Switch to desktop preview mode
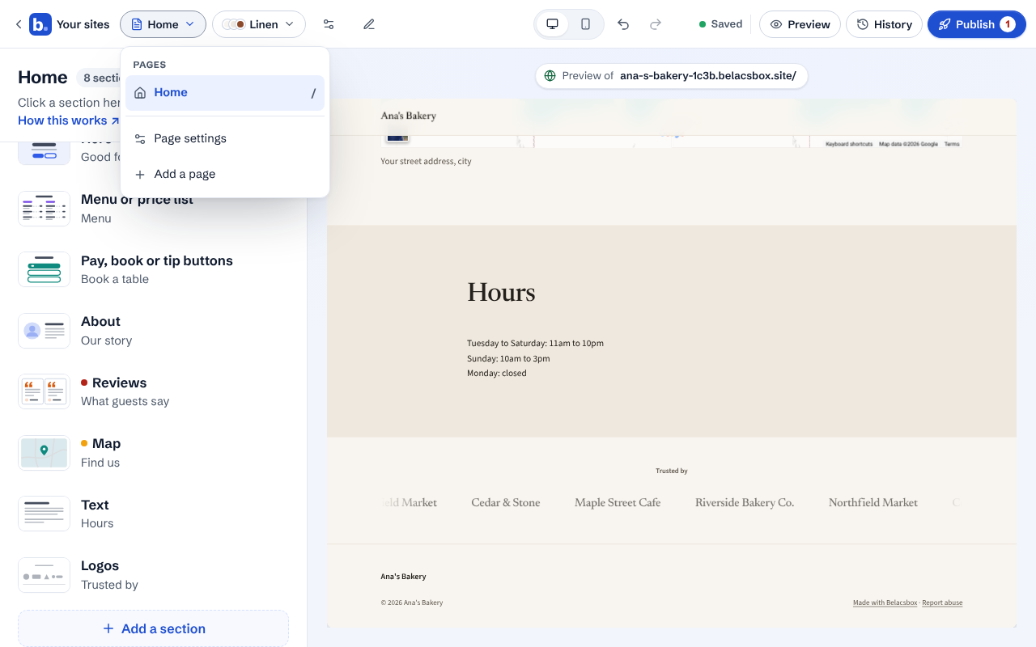1036x647 pixels. 553,24
